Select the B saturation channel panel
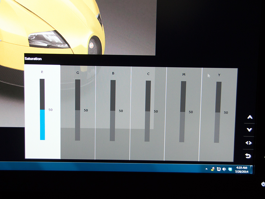265x199 pixels. tap(113, 113)
